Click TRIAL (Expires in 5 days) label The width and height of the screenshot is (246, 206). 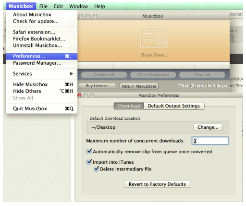(x=202, y=86)
